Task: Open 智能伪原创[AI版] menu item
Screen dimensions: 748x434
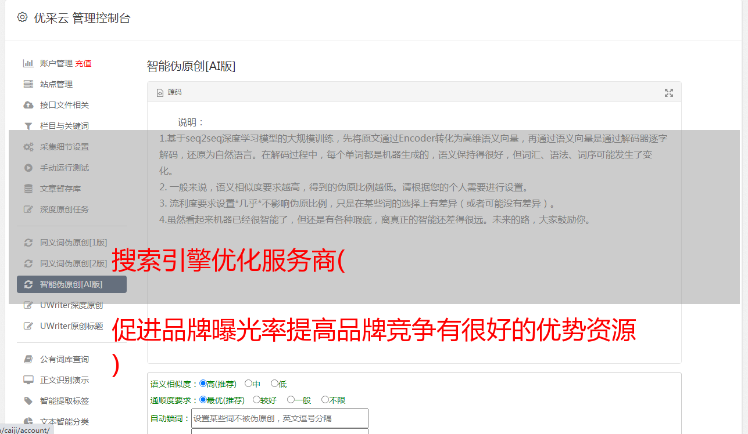Action: pos(71,284)
